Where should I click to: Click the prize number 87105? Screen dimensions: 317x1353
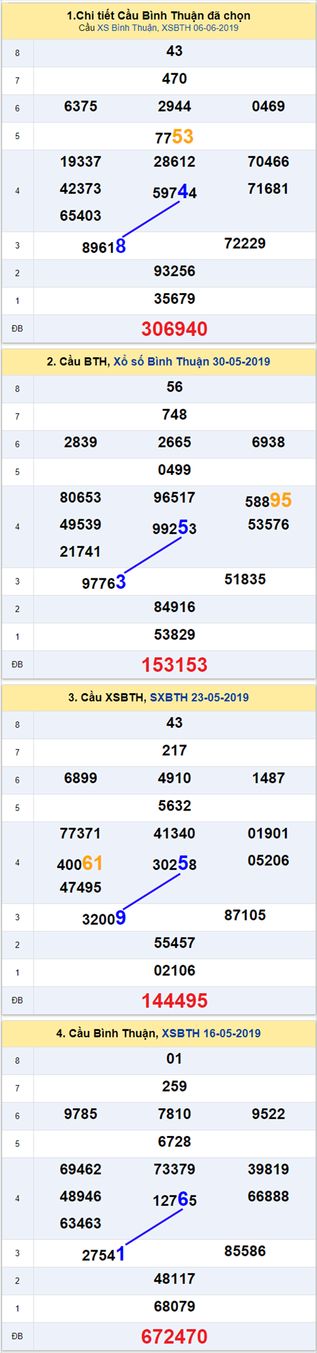click(x=245, y=916)
